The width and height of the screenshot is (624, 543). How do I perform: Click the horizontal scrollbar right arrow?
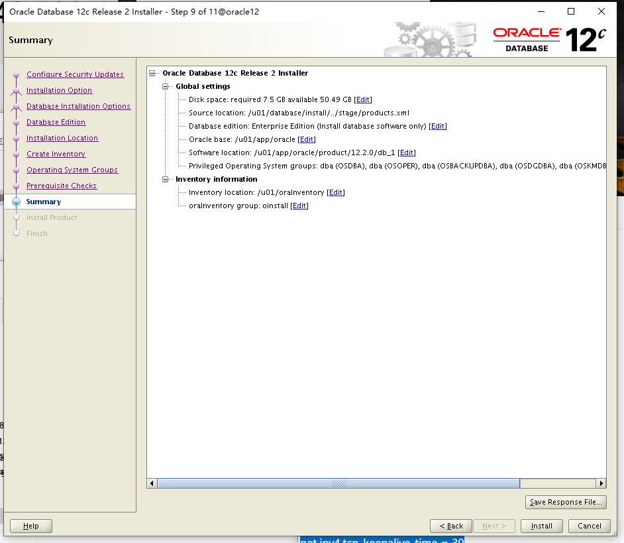(x=601, y=483)
